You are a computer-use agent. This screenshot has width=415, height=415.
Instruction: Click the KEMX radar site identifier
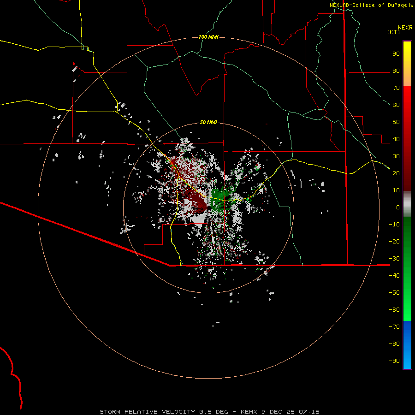(x=249, y=412)
